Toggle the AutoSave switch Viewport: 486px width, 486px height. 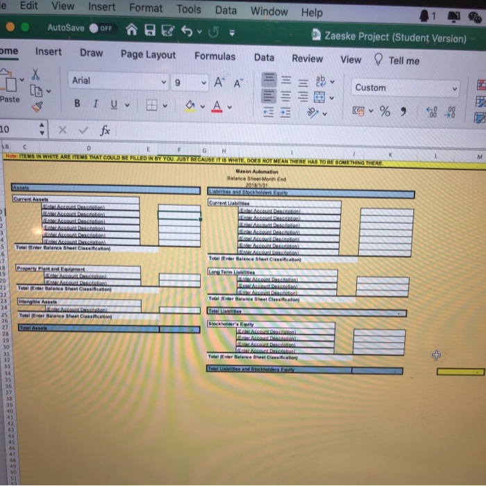tap(103, 29)
